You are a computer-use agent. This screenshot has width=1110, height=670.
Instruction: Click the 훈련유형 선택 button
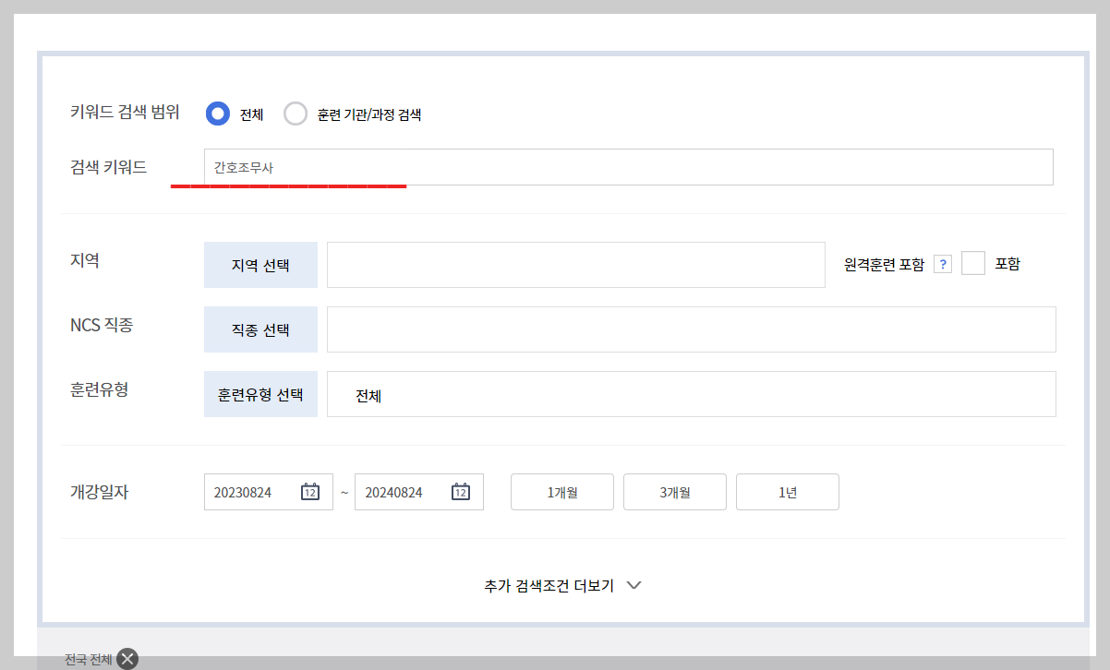pyautogui.click(x=260, y=394)
